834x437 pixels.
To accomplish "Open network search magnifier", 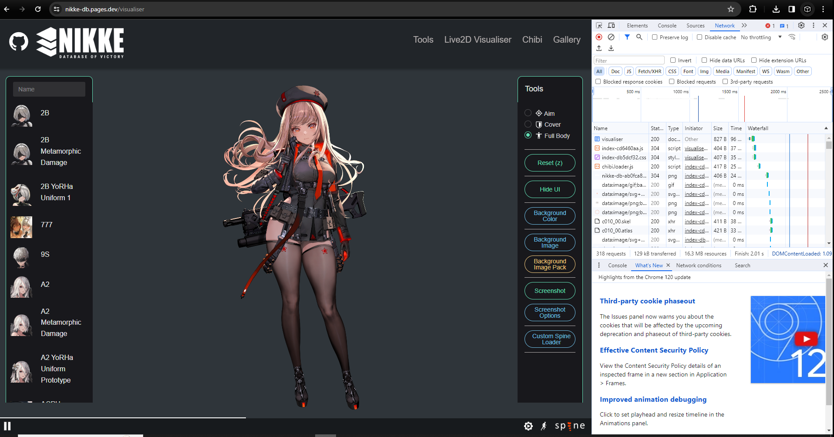I will click(639, 37).
